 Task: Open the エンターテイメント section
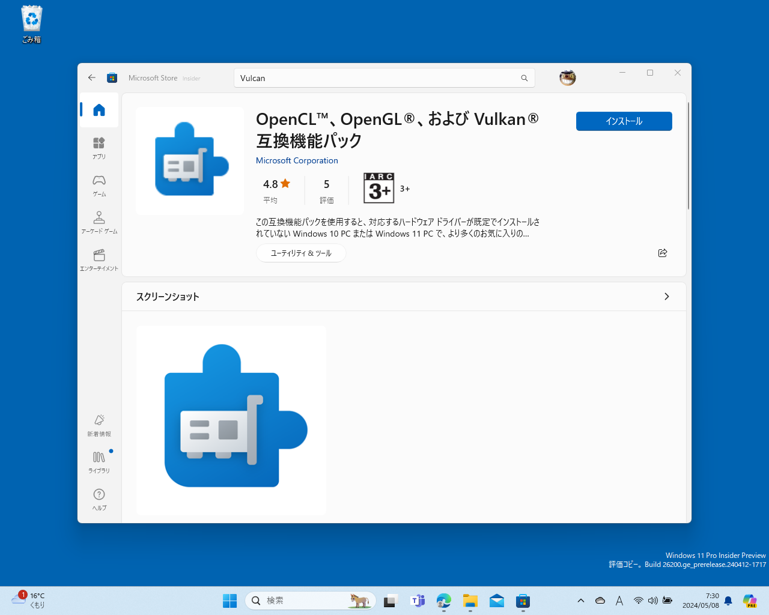click(99, 259)
